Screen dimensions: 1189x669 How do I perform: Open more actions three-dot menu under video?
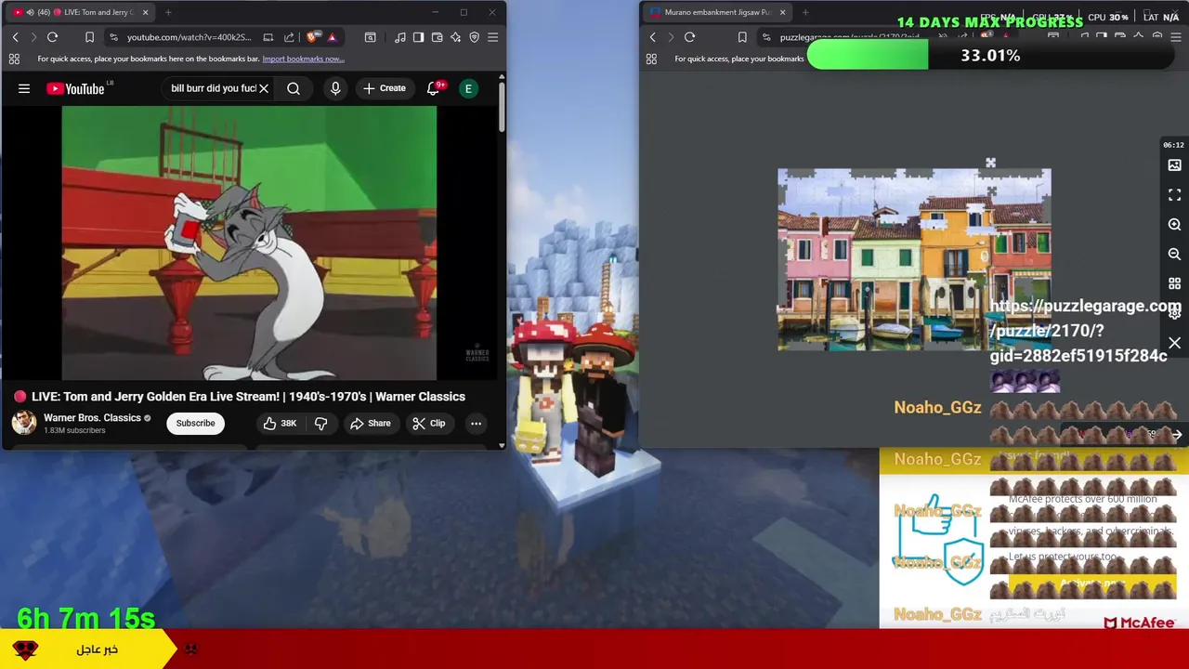coord(476,423)
